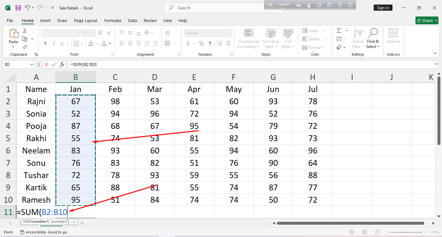Click the Cut scissors icon
The image size is (442, 237).
(x=25, y=31)
